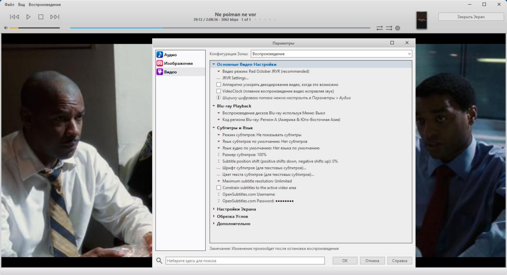The height and width of the screenshot is (275, 507).
Task: Click the Play button in transport controls
Action: coord(29,17)
